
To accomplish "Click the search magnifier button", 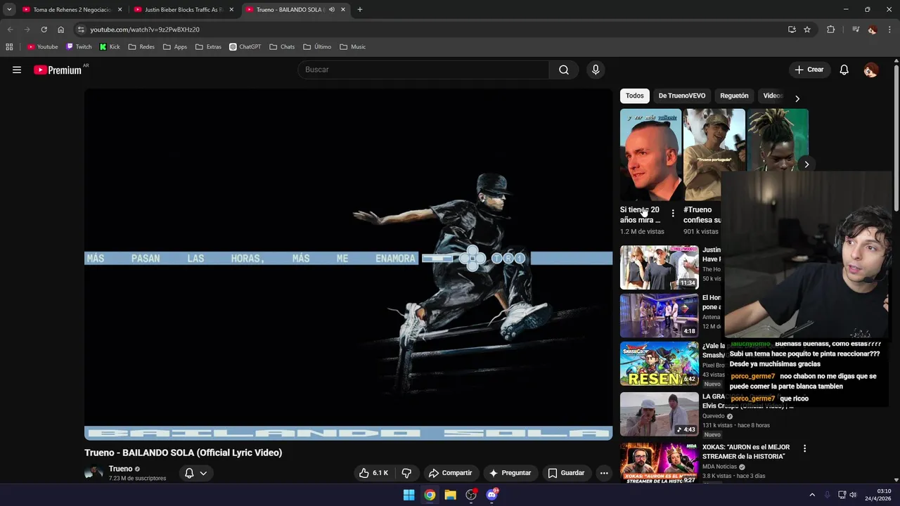I will 564,70.
